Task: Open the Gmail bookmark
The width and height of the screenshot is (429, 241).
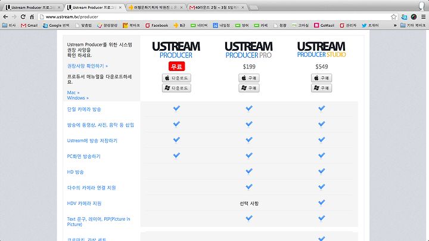Action: click(29, 25)
